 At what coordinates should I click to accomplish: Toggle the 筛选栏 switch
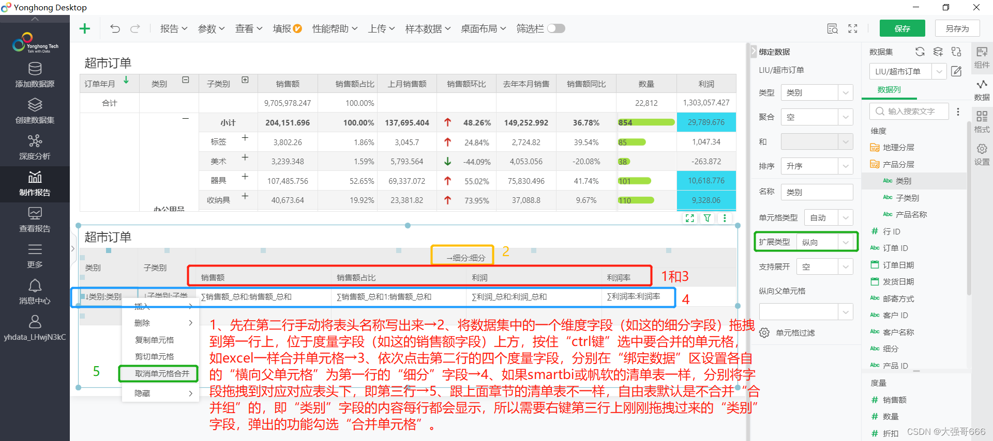coord(556,28)
